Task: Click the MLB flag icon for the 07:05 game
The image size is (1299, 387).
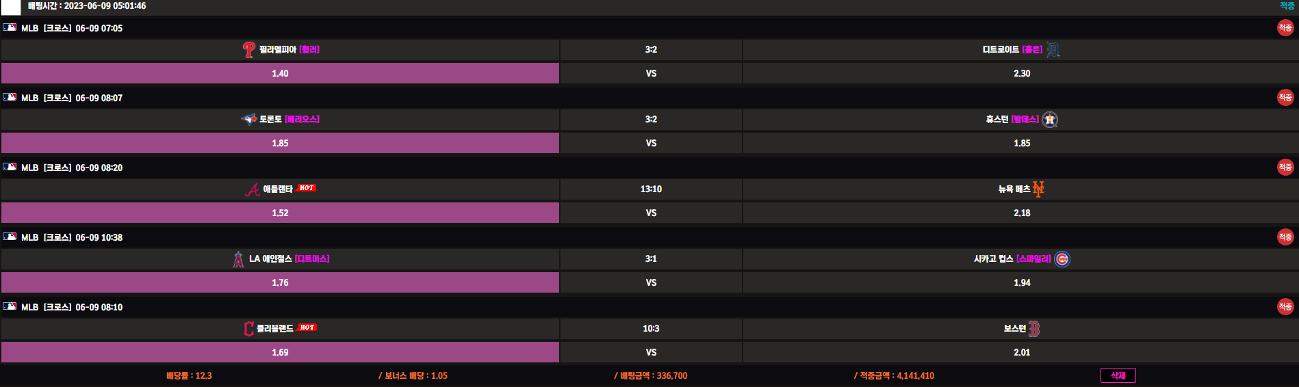Action: (10, 27)
